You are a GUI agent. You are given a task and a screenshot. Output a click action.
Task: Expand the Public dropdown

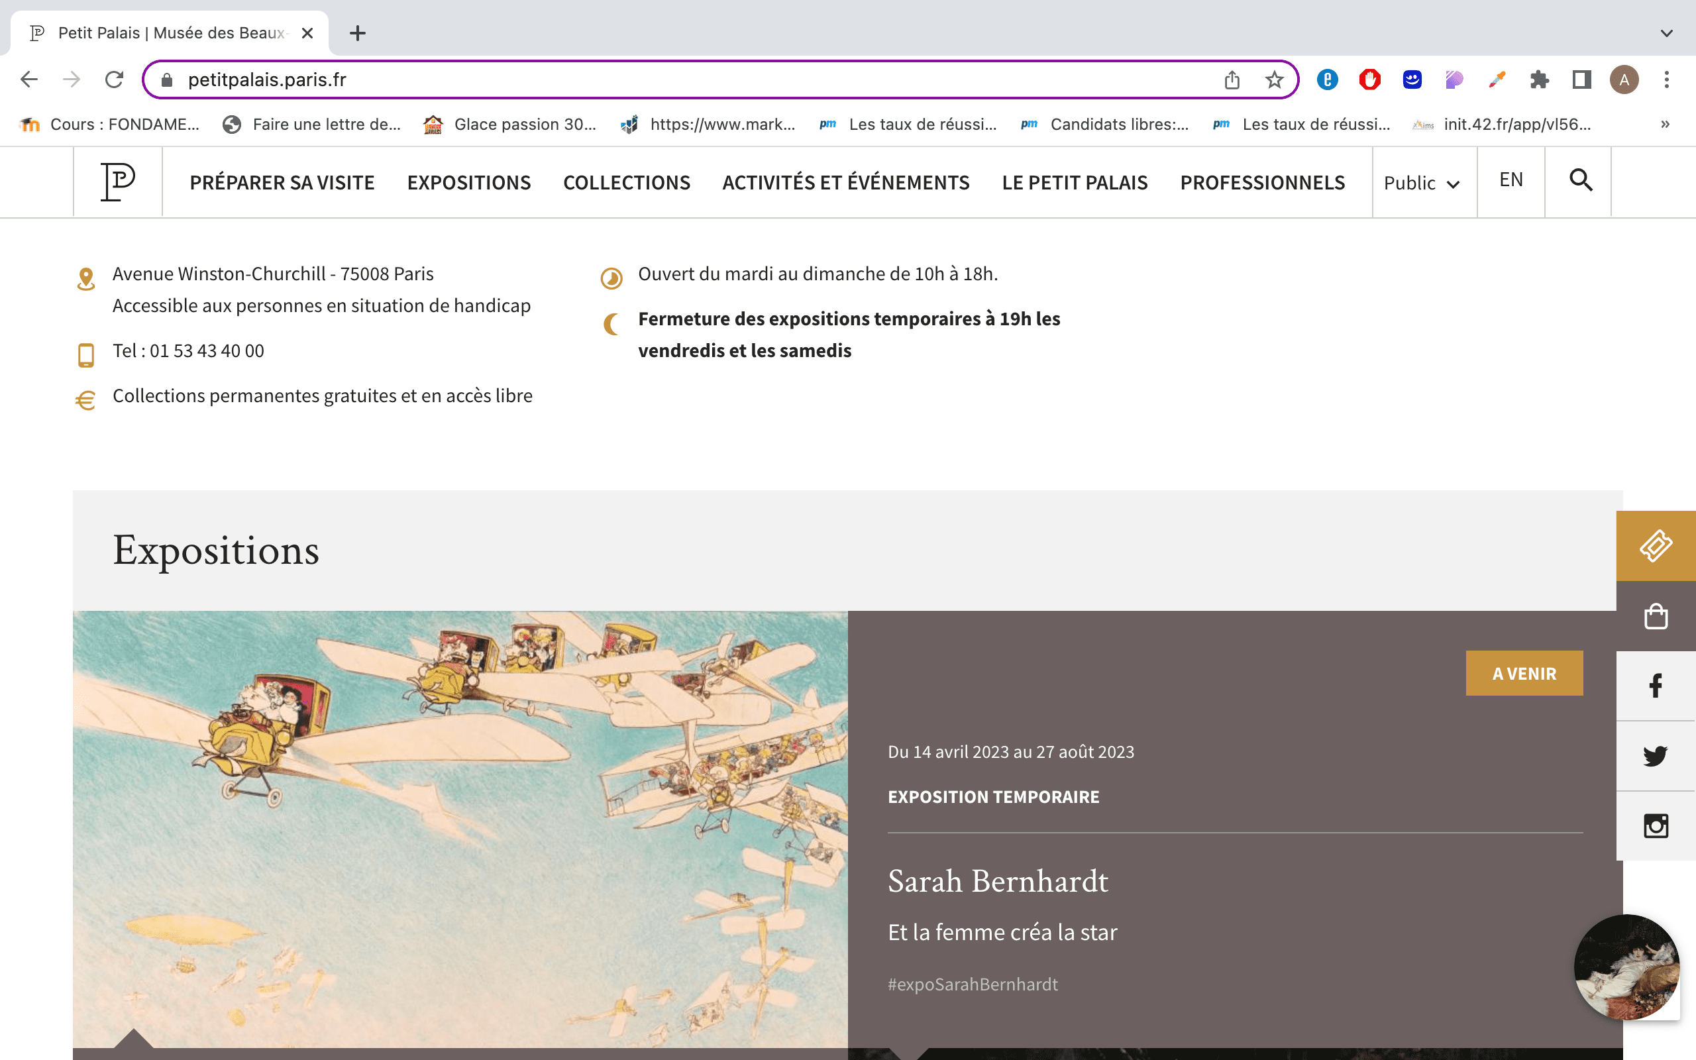point(1422,183)
